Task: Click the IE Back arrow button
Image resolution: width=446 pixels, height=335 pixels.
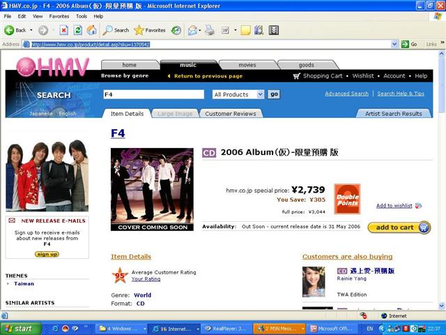Action: tap(9, 30)
